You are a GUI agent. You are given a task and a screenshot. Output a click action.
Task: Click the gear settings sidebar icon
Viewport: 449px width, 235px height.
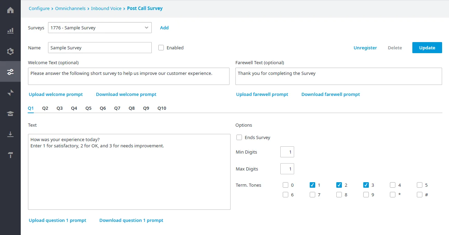tap(10, 51)
